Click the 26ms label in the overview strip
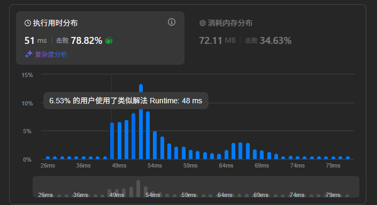The image size is (377, 205). [x=45, y=195]
